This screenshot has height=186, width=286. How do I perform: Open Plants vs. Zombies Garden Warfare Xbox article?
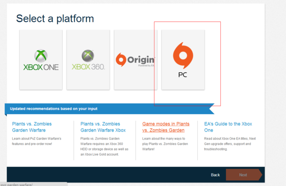pyautogui.click(x=103, y=127)
